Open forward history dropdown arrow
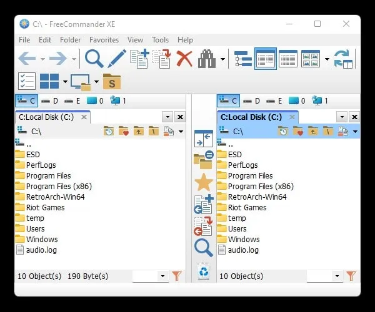 pyautogui.click(x=74, y=59)
